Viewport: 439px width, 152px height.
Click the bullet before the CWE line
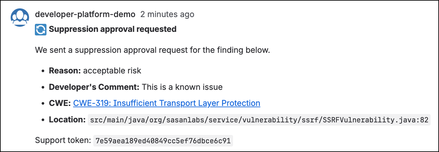click(x=43, y=104)
